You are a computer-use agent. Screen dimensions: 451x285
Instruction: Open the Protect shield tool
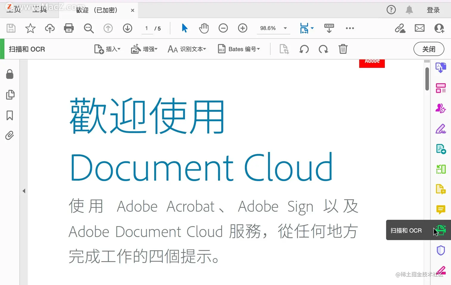tap(441, 250)
